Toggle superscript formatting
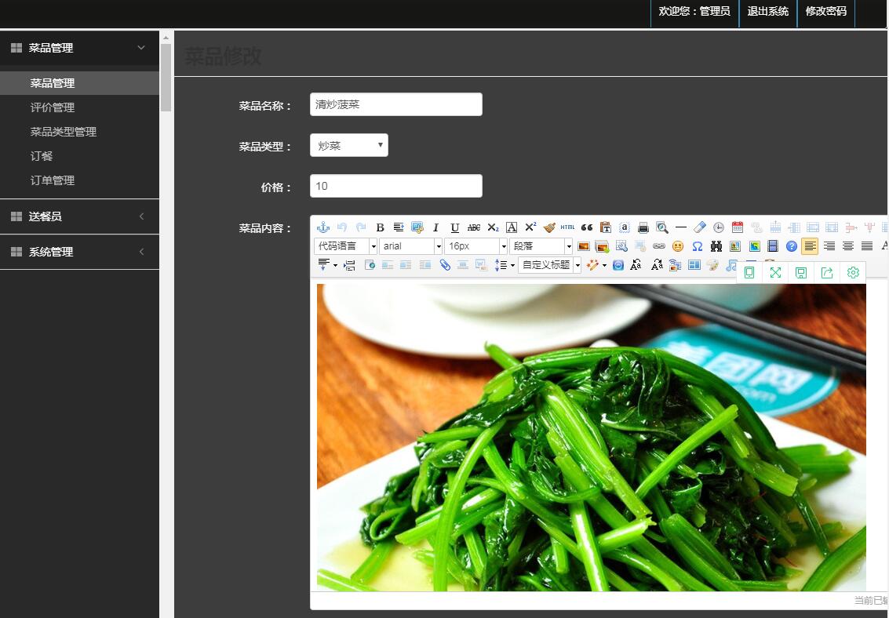The width and height of the screenshot is (889, 618). coord(530,227)
